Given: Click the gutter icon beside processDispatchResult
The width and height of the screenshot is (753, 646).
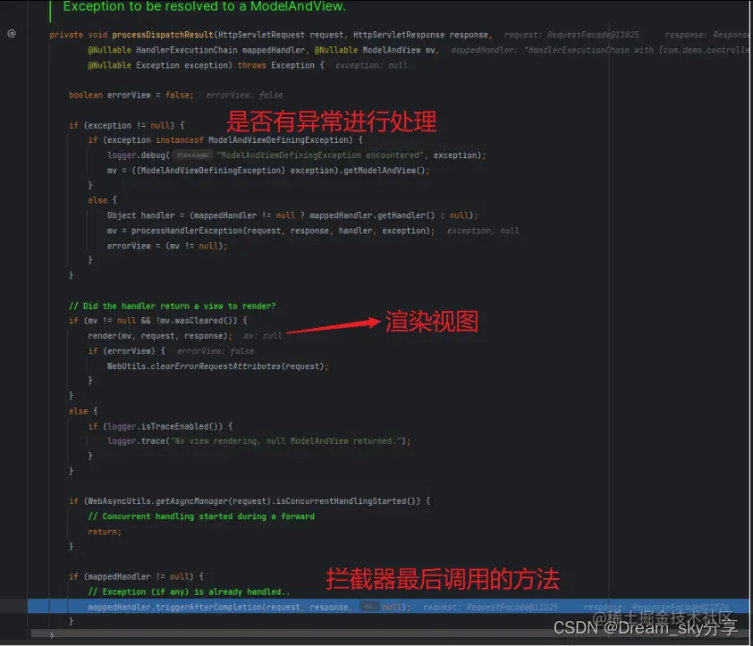Looking at the screenshot, I should pyautogui.click(x=12, y=34).
